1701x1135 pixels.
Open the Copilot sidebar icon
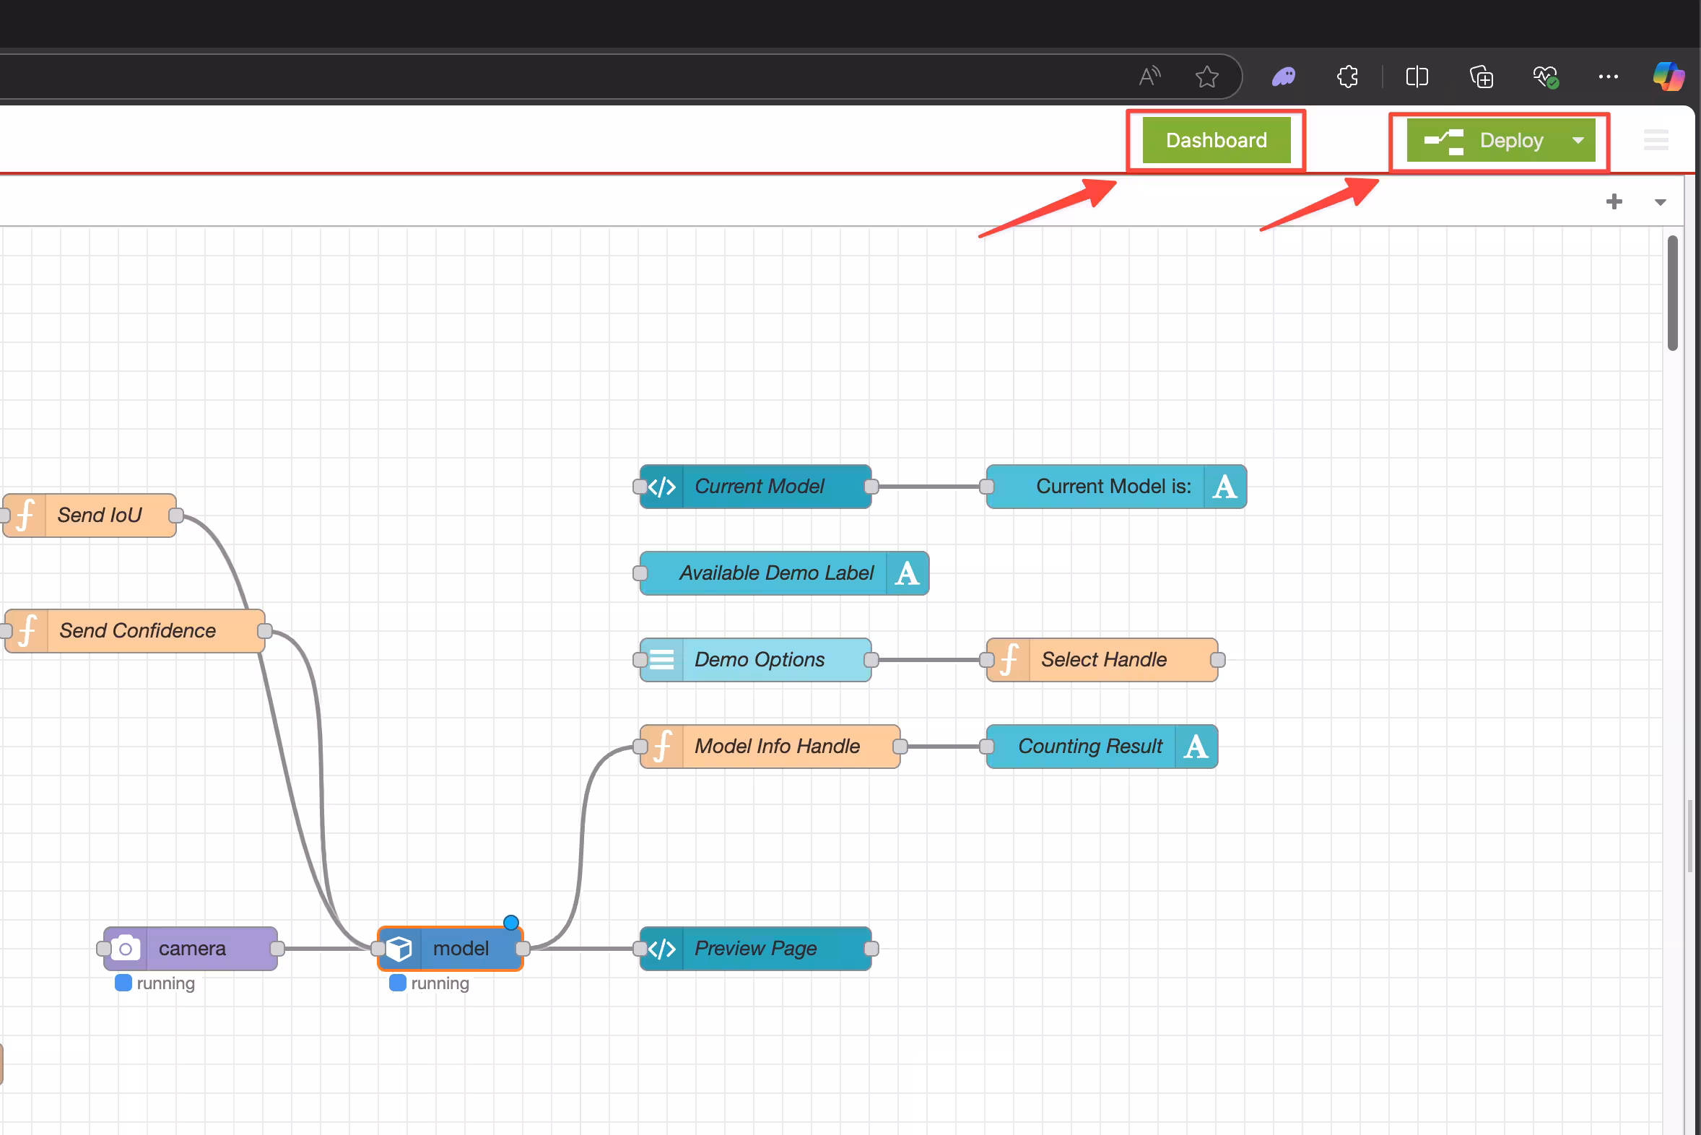point(1668,77)
